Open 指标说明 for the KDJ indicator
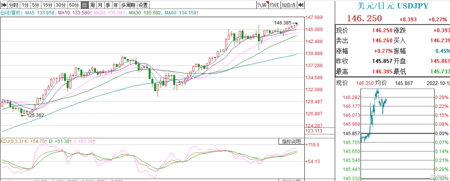 click(291, 141)
